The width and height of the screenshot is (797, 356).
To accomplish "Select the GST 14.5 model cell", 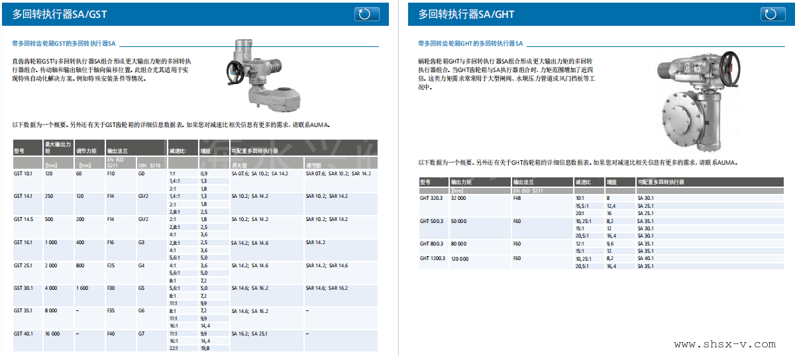I will click(x=23, y=219).
